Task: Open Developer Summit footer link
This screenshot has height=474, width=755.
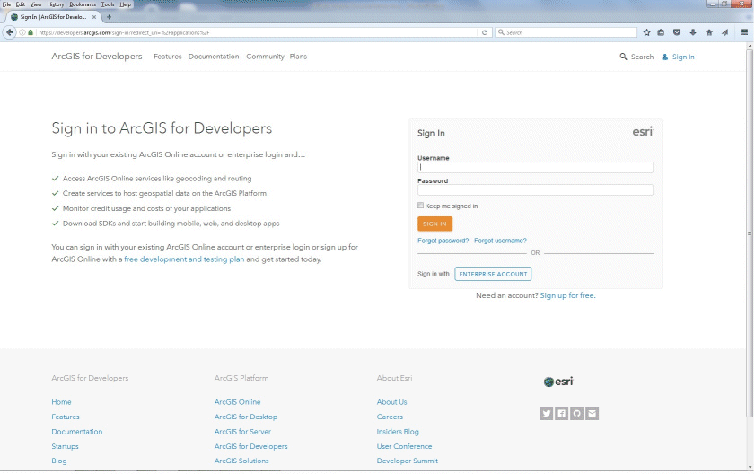Action: pos(408,461)
